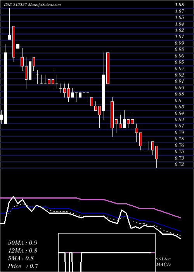
Task: Click the 0.76 price axis label
Action: coord(179,145)
